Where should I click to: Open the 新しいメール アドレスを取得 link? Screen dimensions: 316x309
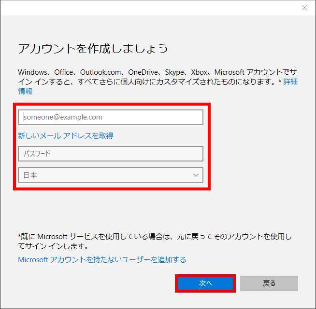(66, 136)
